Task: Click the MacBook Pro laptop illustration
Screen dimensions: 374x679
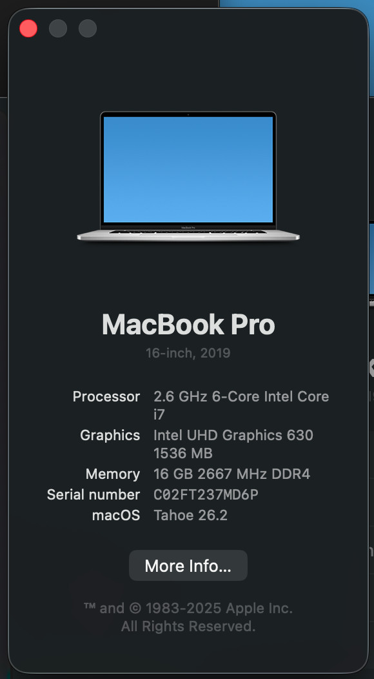Action: tap(188, 176)
